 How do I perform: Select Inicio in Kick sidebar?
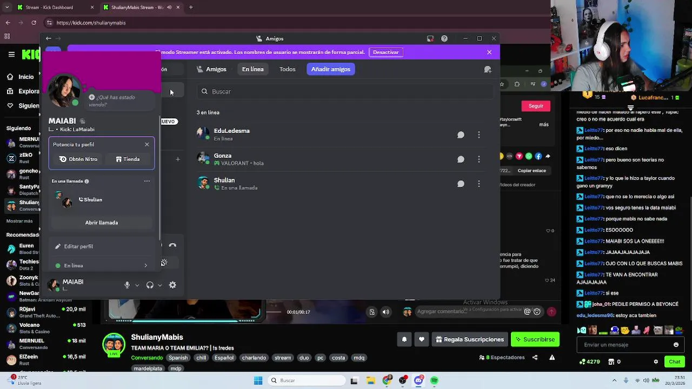21,77
